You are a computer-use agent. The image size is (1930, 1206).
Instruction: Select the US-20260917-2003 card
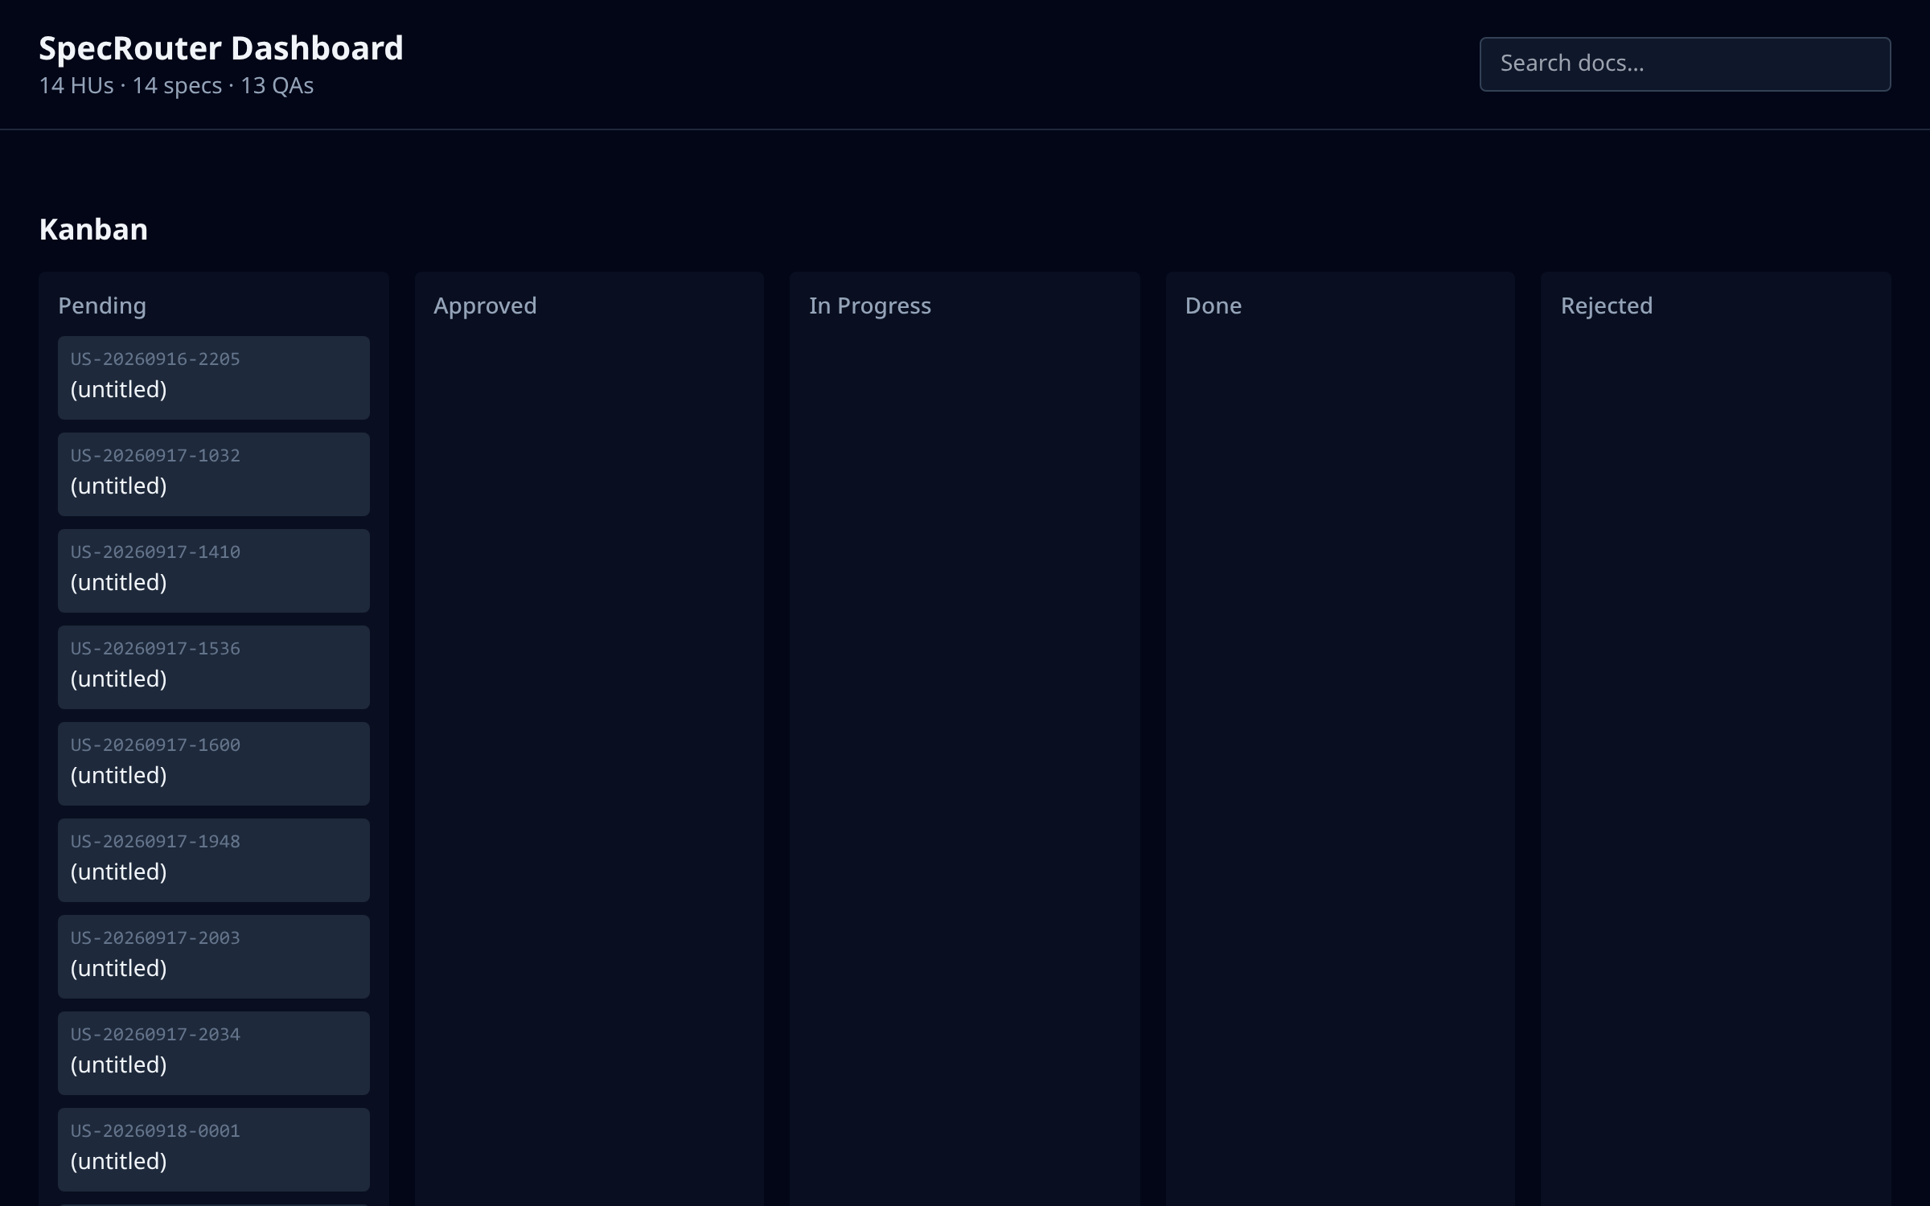214,957
